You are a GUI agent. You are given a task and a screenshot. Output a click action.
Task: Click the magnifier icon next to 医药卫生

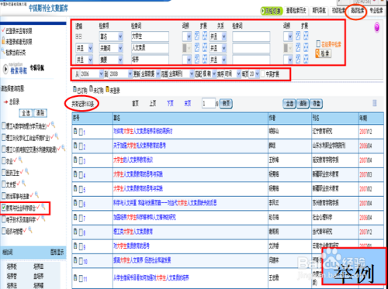[26, 171]
